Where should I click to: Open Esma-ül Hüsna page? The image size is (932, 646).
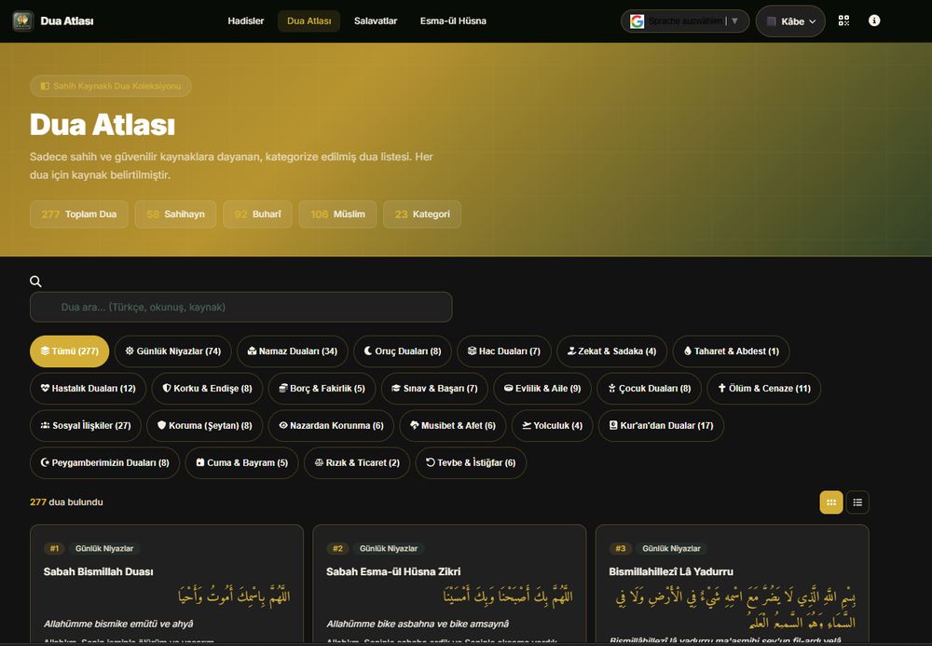pyautogui.click(x=453, y=21)
